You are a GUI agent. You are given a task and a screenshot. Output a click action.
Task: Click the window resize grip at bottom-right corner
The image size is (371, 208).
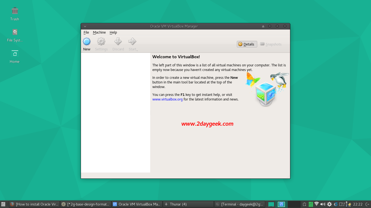click(x=288, y=177)
